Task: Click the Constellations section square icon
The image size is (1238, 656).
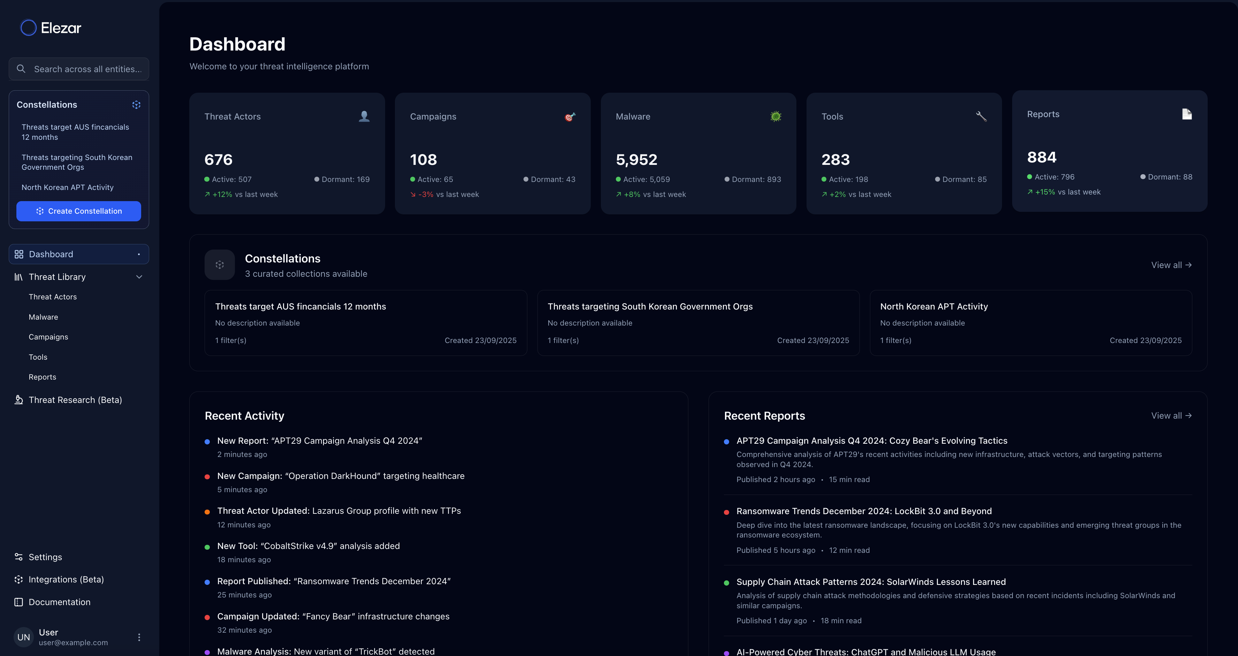Action: pyautogui.click(x=220, y=265)
